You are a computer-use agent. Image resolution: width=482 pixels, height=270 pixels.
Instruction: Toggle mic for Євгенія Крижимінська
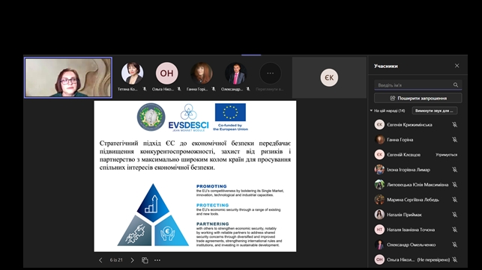click(x=455, y=125)
